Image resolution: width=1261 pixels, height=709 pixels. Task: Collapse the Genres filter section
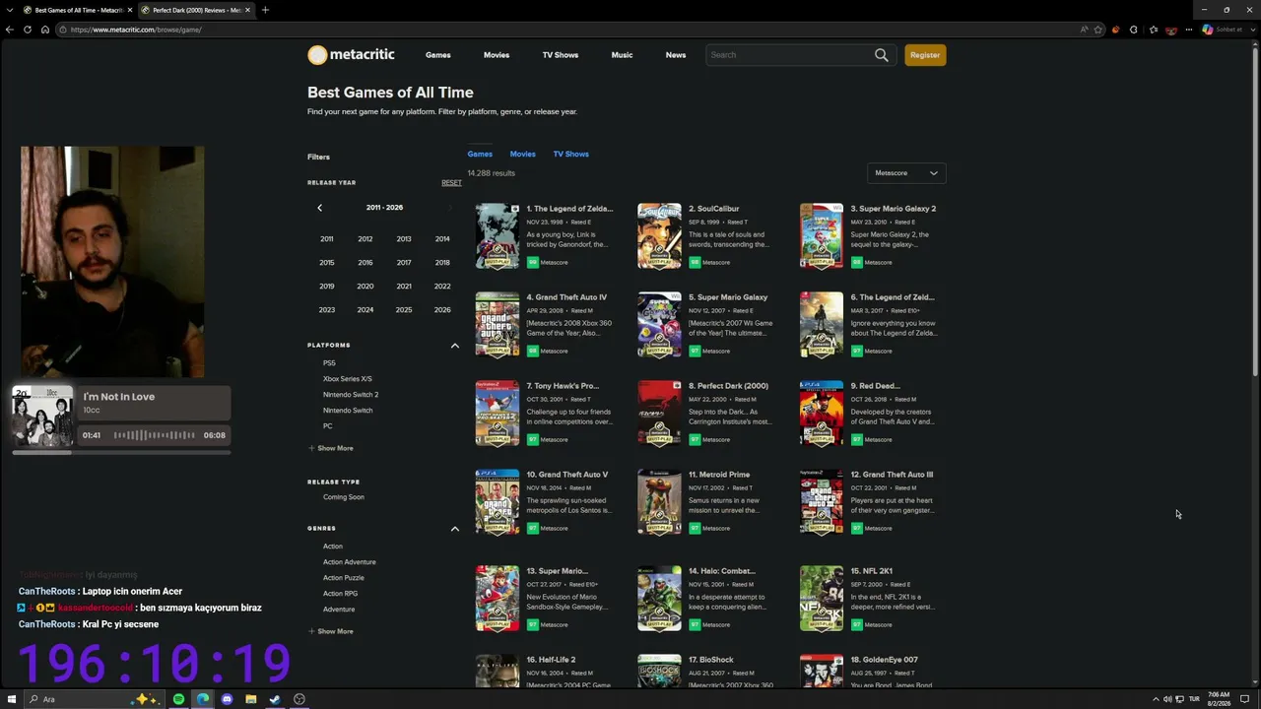pyautogui.click(x=455, y=529)
